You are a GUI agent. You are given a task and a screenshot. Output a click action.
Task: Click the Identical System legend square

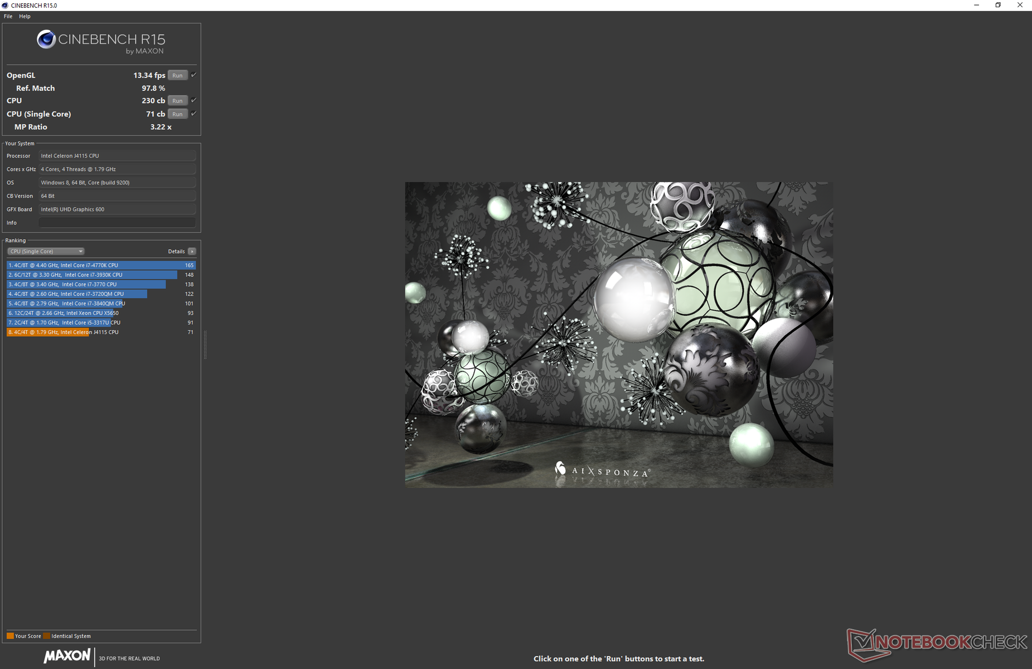47,636
